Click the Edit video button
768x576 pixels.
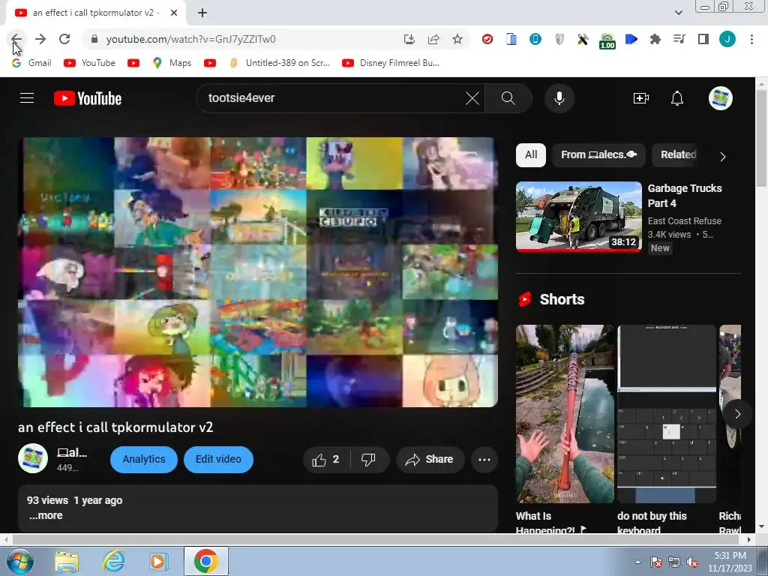coord(218,460)
